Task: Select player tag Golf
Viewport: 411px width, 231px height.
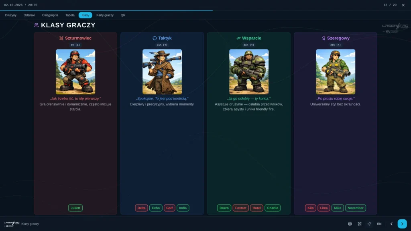Action: 170,208
